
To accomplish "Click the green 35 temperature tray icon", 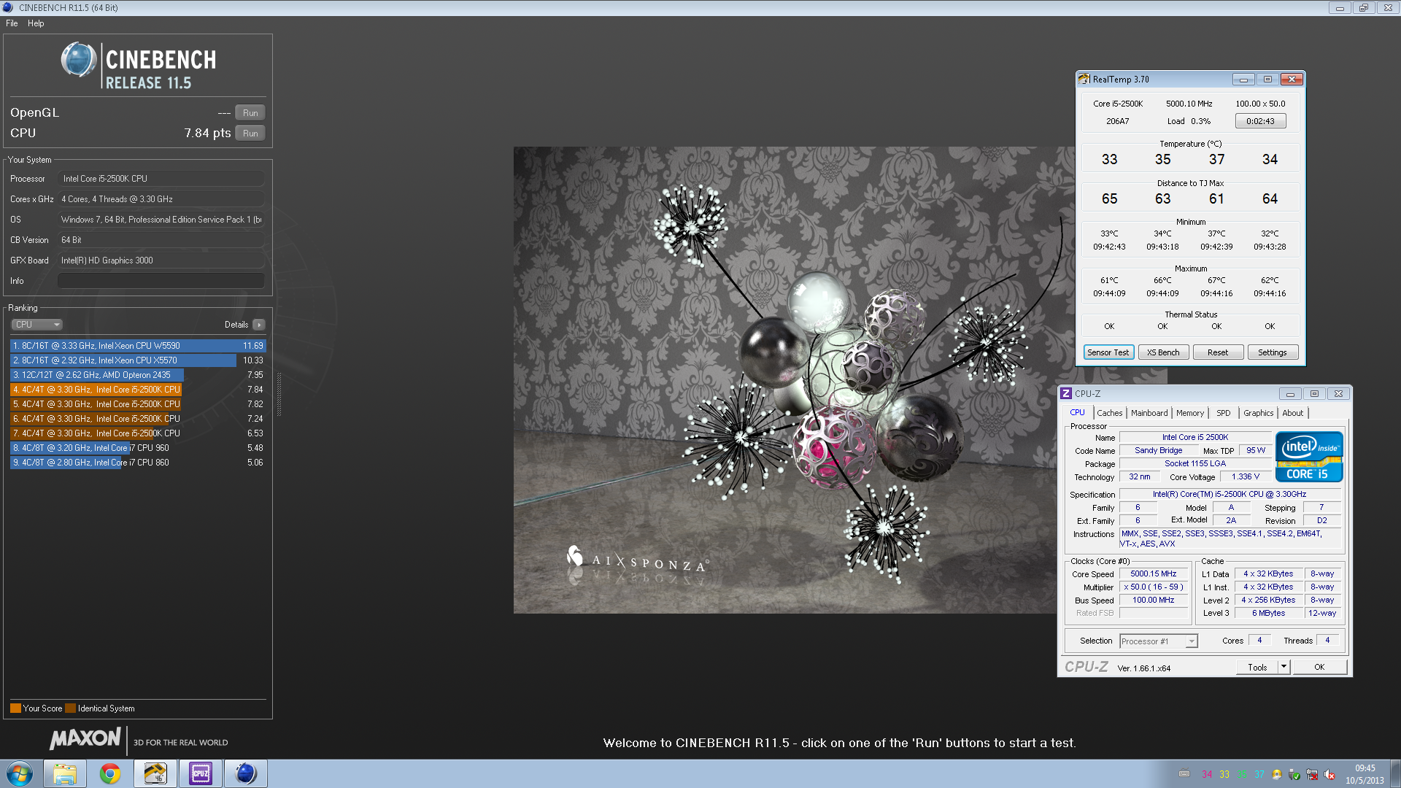I will pos(1242,774).
